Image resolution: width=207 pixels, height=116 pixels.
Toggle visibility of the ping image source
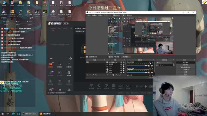[x=121, y=72]
